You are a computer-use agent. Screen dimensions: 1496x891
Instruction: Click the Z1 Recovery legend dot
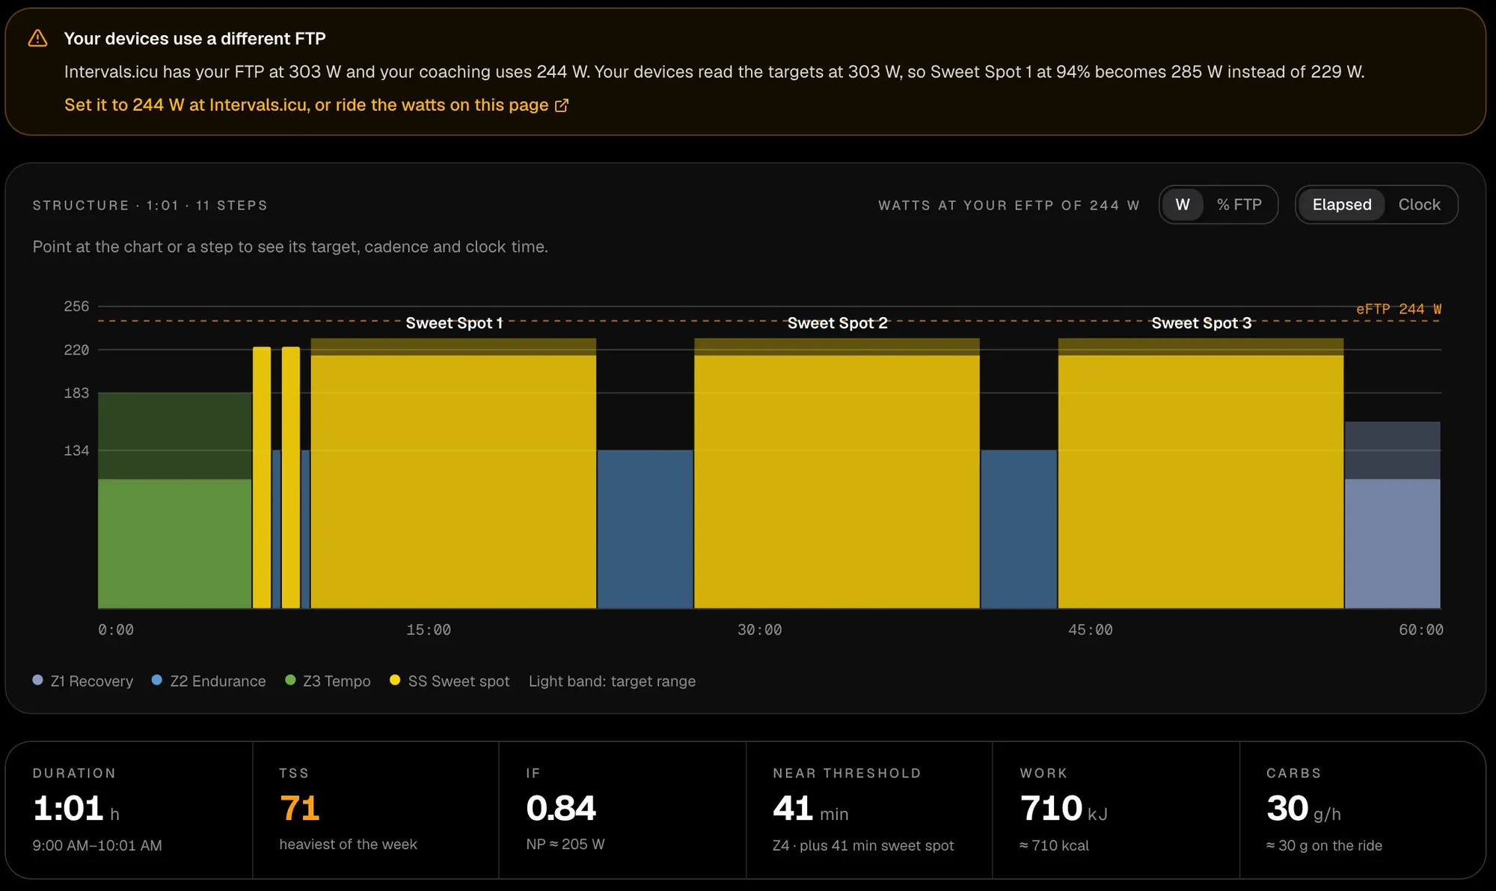point(38,680)
